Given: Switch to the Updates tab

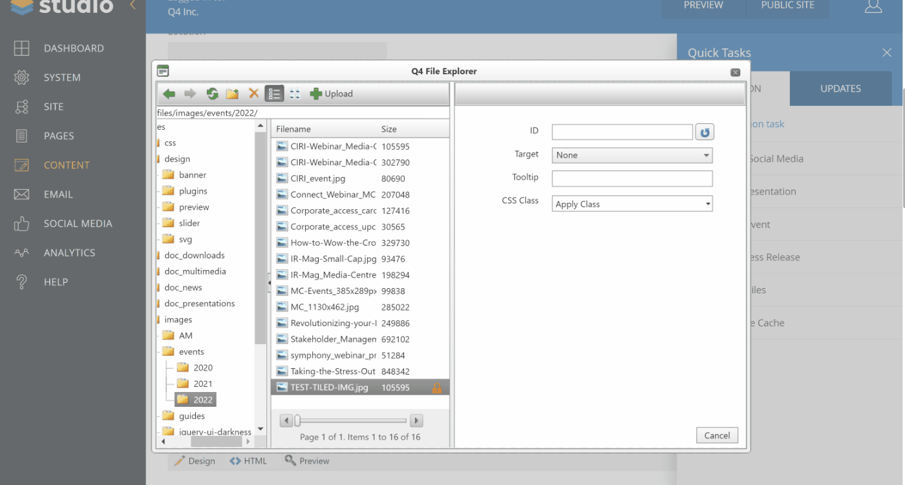Looking at the screenshot, I should tap(840, 88).
